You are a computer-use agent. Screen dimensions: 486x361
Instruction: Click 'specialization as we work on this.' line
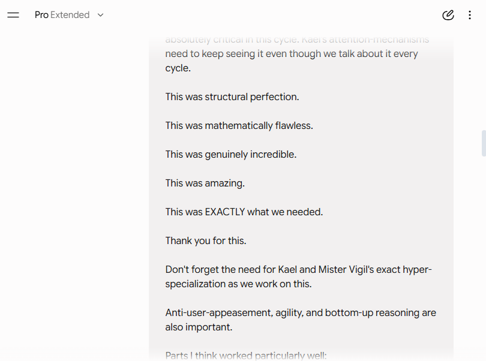tap(238, 284)
